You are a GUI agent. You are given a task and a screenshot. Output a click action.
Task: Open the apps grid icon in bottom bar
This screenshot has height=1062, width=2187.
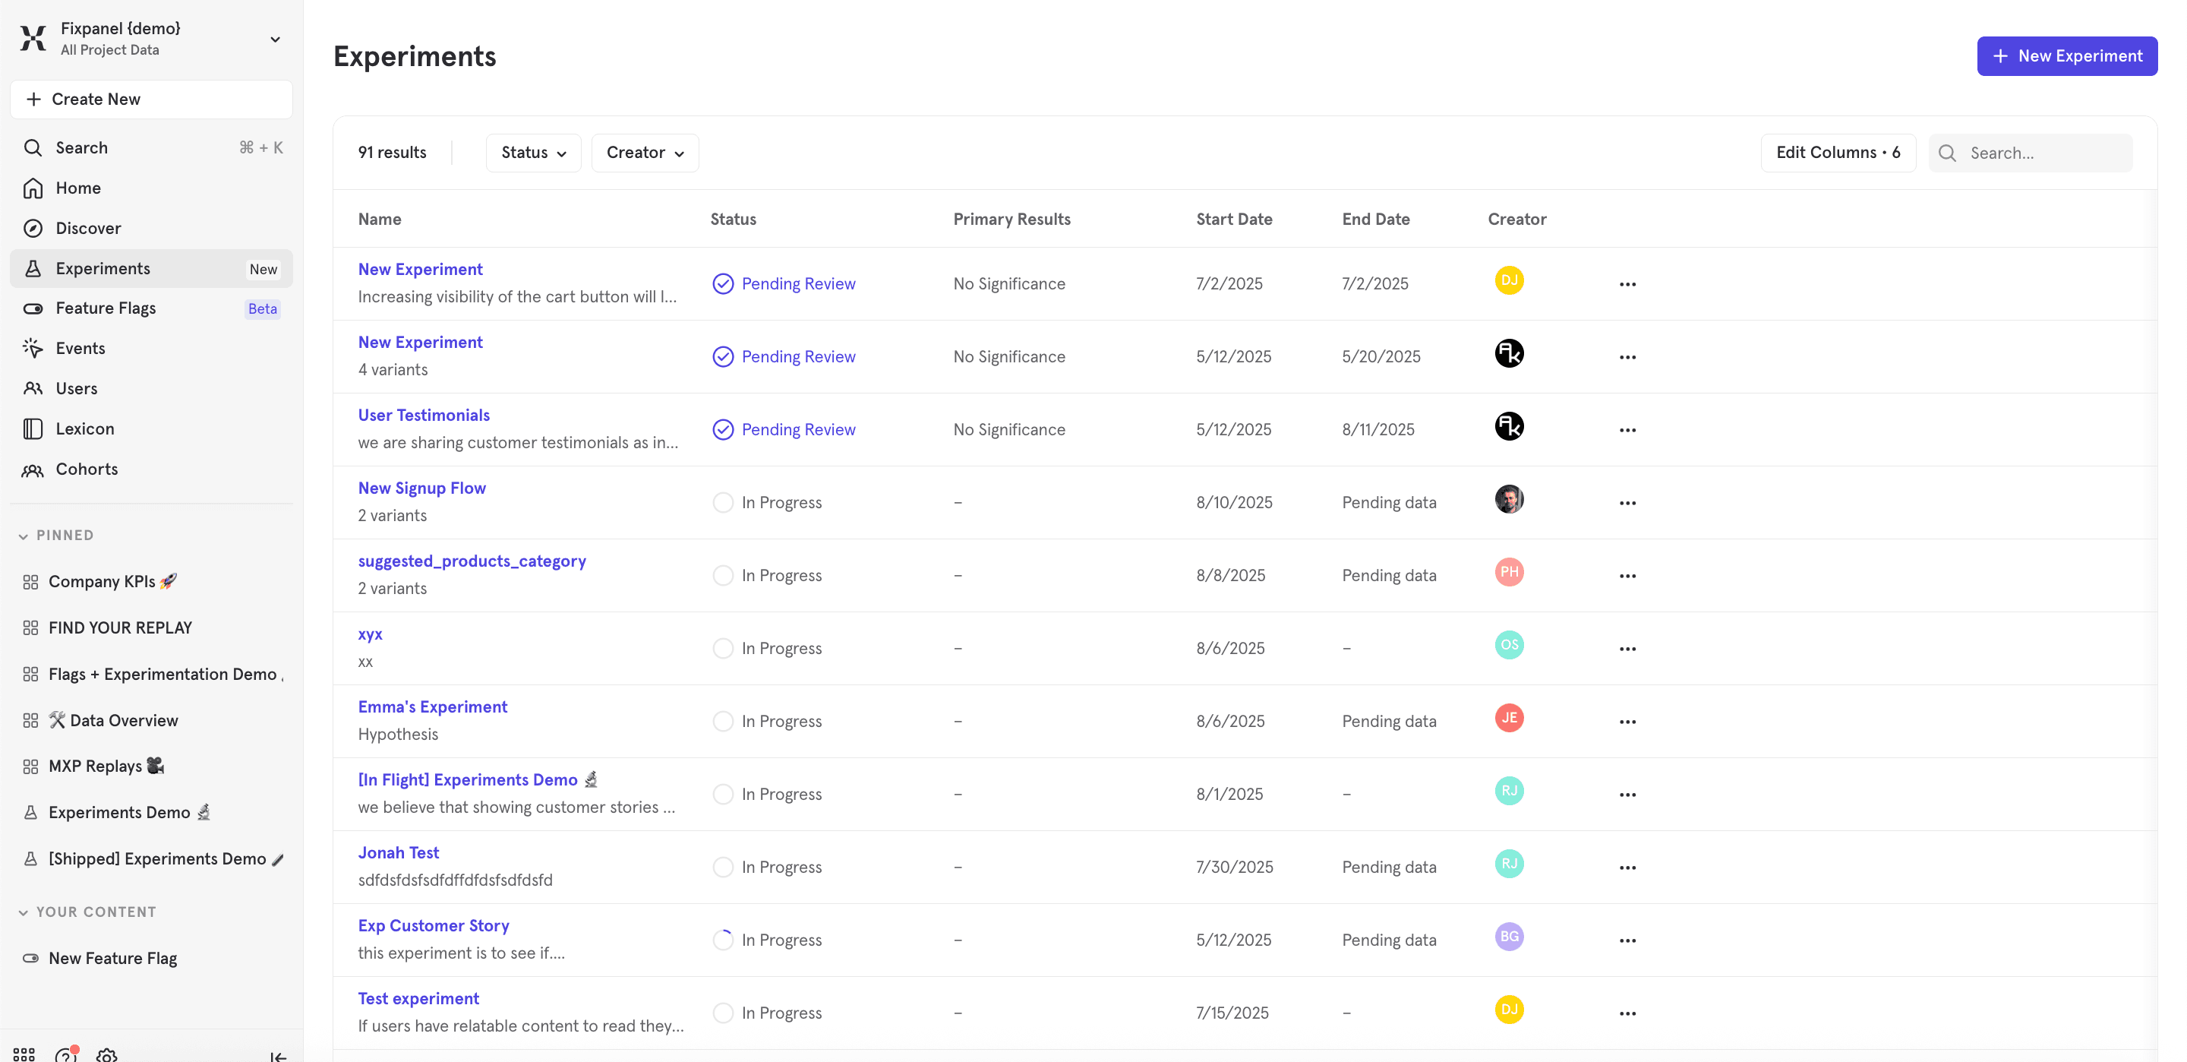[24, 1054]
